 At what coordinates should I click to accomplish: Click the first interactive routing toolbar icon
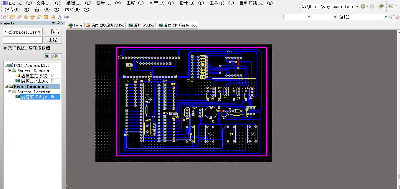coord(6,17)
